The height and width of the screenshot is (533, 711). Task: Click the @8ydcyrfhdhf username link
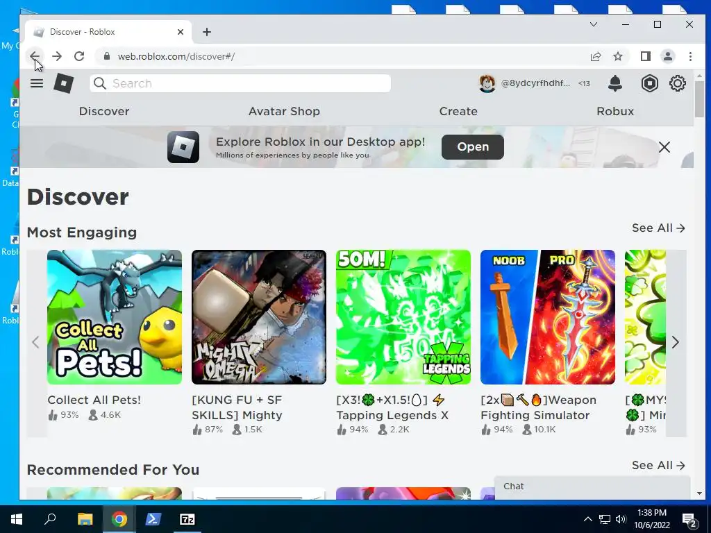(535, 83)
